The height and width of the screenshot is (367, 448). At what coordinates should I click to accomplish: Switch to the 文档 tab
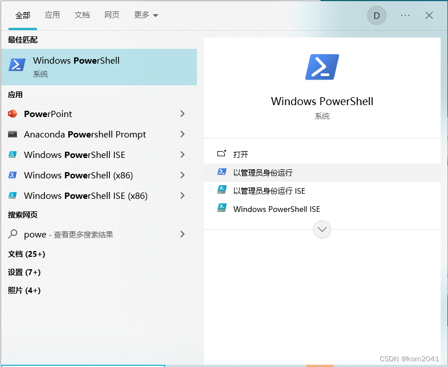[x=82, y=15]
